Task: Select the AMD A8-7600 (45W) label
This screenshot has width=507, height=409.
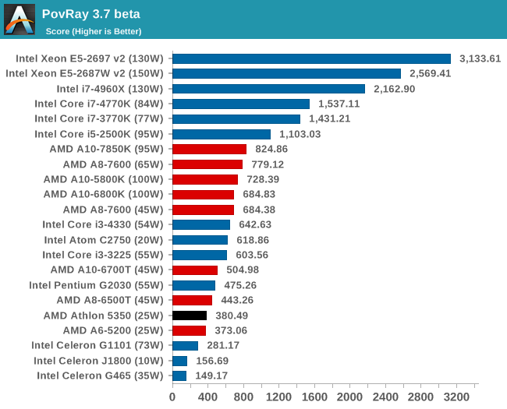Action: (x=113, y=210)
